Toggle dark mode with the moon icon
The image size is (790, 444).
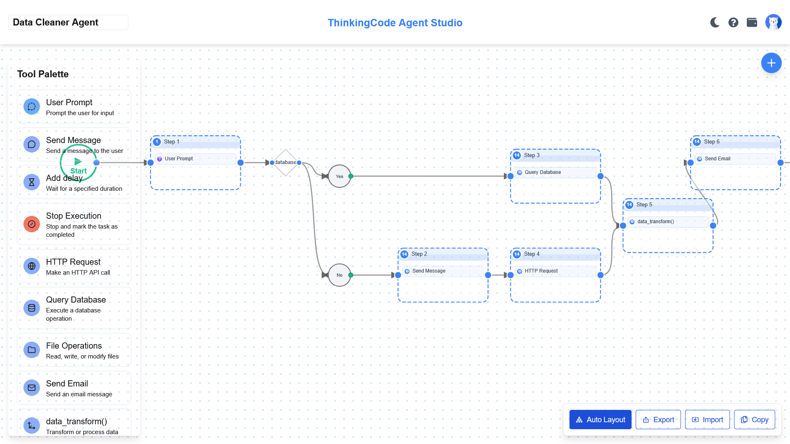pos(715,22)
